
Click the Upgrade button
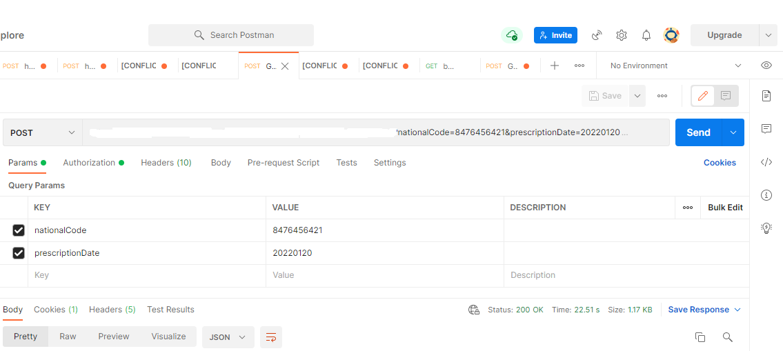pos(724,35)
